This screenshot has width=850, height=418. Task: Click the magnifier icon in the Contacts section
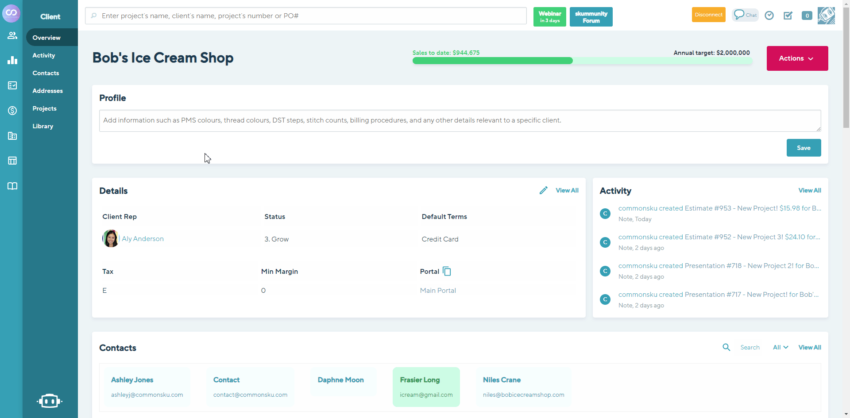[726, 347]
